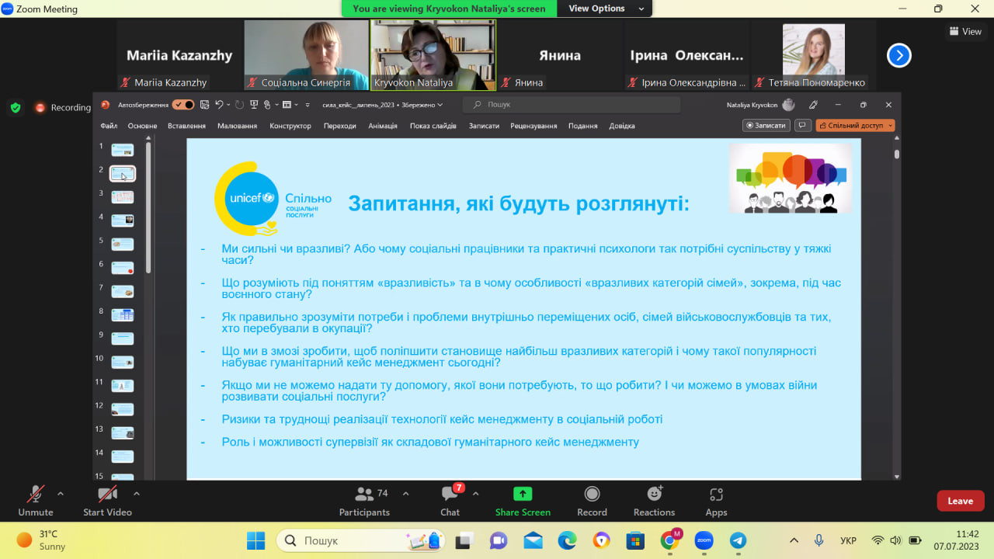Screen dimensions: 994x559
Task: Toggle the Автозбереження autosave switch
Action: (183, 105)
